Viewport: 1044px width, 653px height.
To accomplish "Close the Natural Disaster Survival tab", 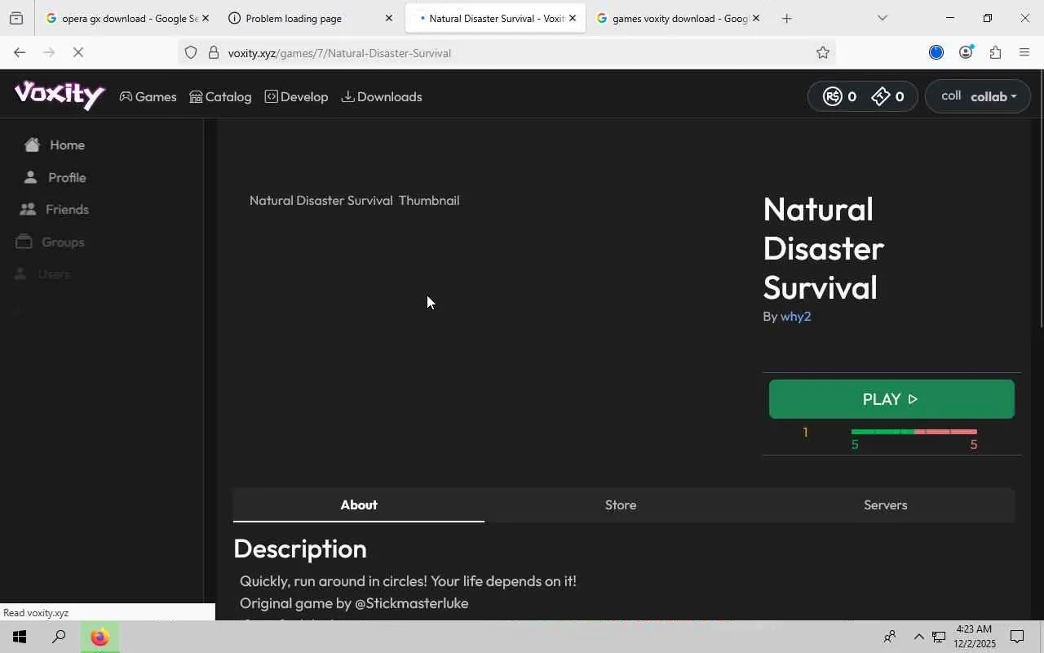I will 572,18.
